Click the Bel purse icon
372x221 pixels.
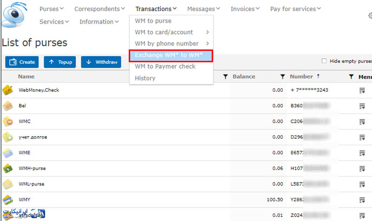point(7,106)
